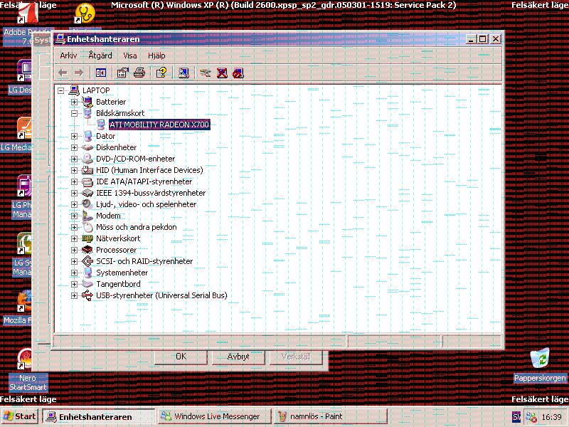Click the Update driver toolbar icon
Viewport: 569px width, 427px height.
205,73
